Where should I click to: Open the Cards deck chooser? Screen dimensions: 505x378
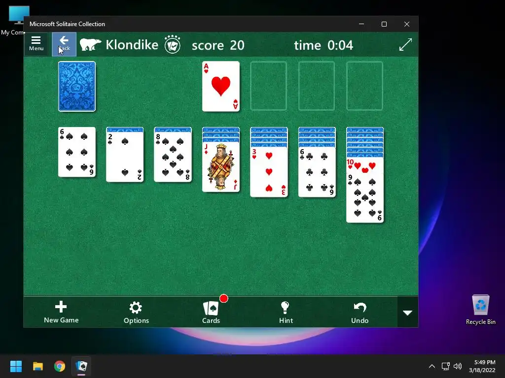[211, 312]
